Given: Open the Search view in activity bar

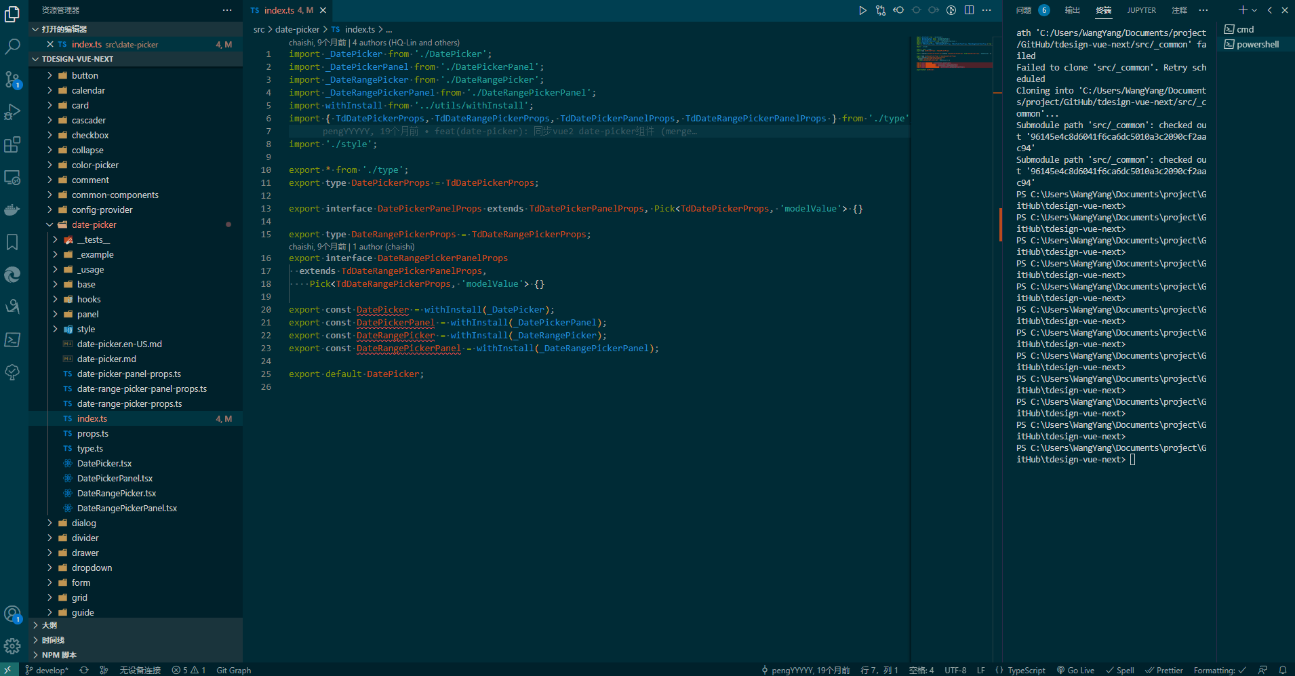Looking at the screenshot, I should click(12, 47).
